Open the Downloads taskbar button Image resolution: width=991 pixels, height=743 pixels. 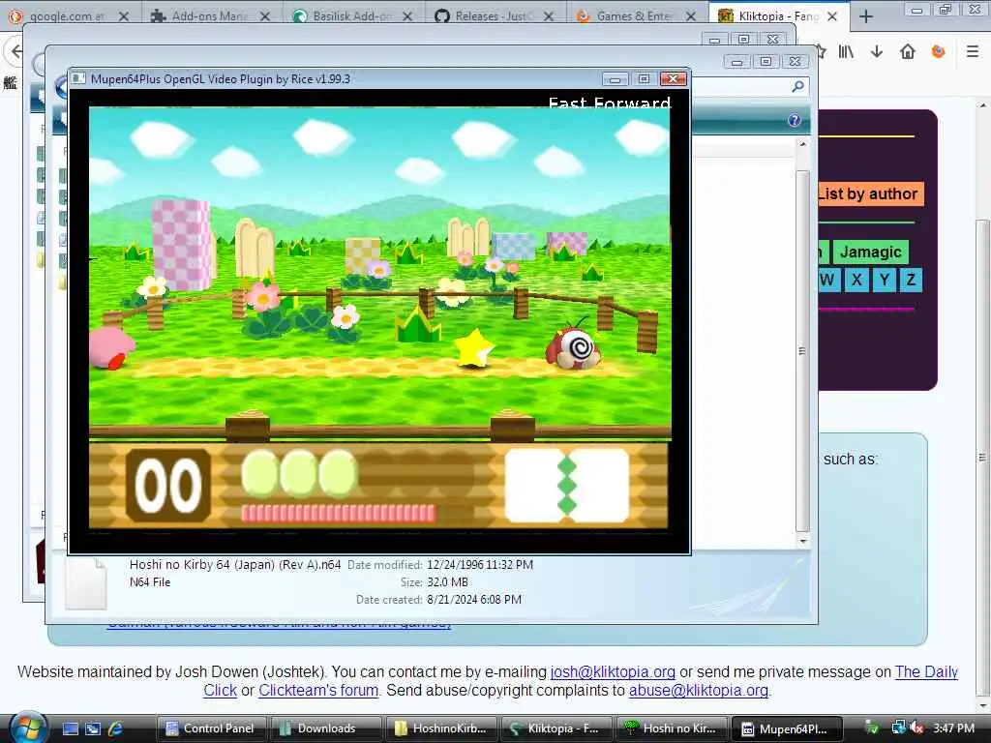pos(326,728)
